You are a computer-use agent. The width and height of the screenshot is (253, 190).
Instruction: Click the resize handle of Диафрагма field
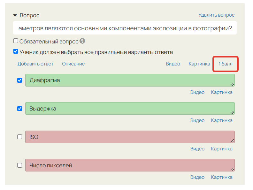[x=232, y=84]
